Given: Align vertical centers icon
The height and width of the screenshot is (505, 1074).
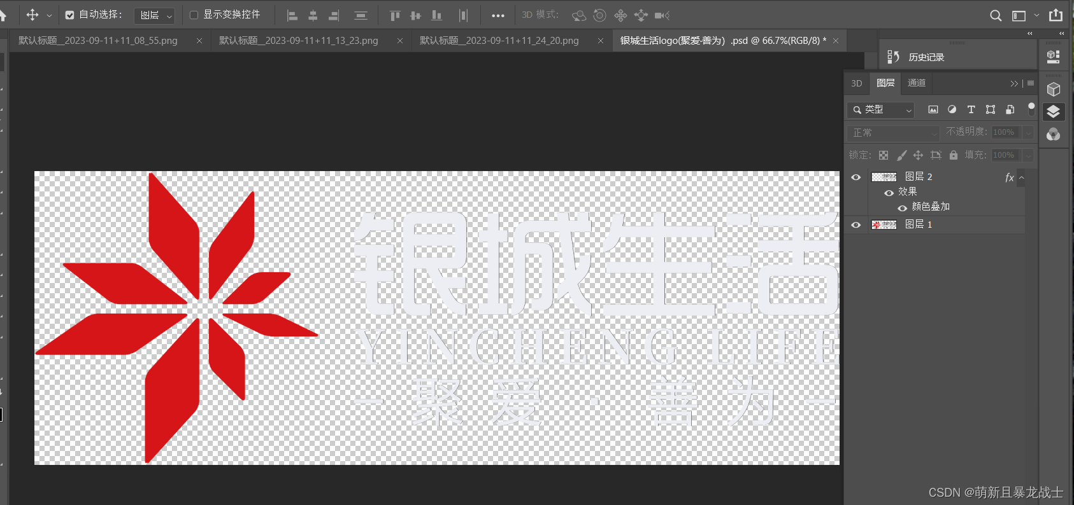Looking at the screenshot, I should click(x=415, y=15).
